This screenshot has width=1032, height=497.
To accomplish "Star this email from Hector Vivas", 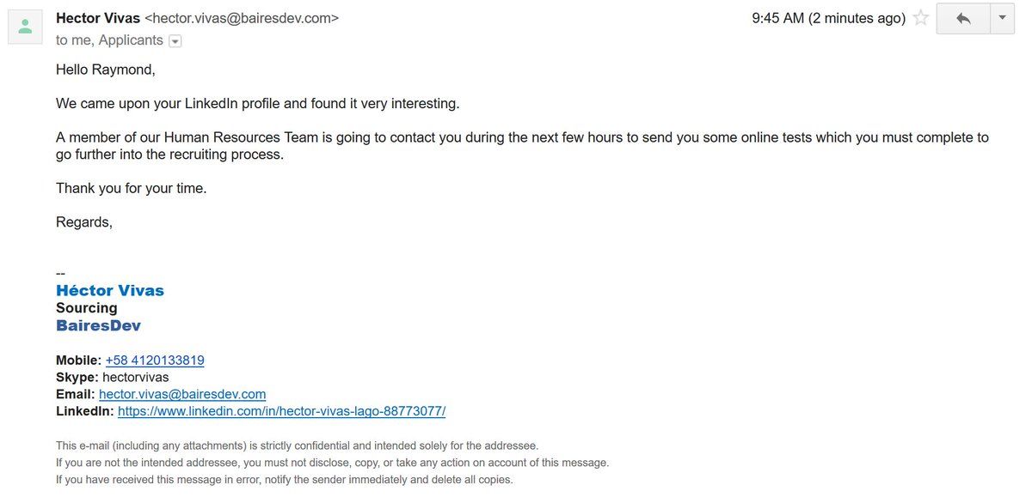I will pyautogui.click(x=921, y=18).
